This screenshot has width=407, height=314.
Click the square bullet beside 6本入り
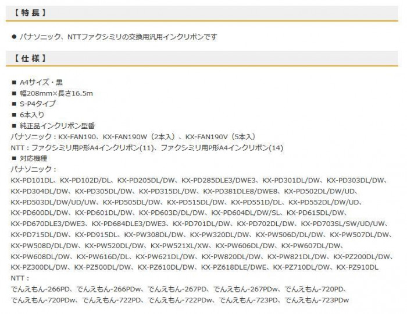(x=14, y=115)
